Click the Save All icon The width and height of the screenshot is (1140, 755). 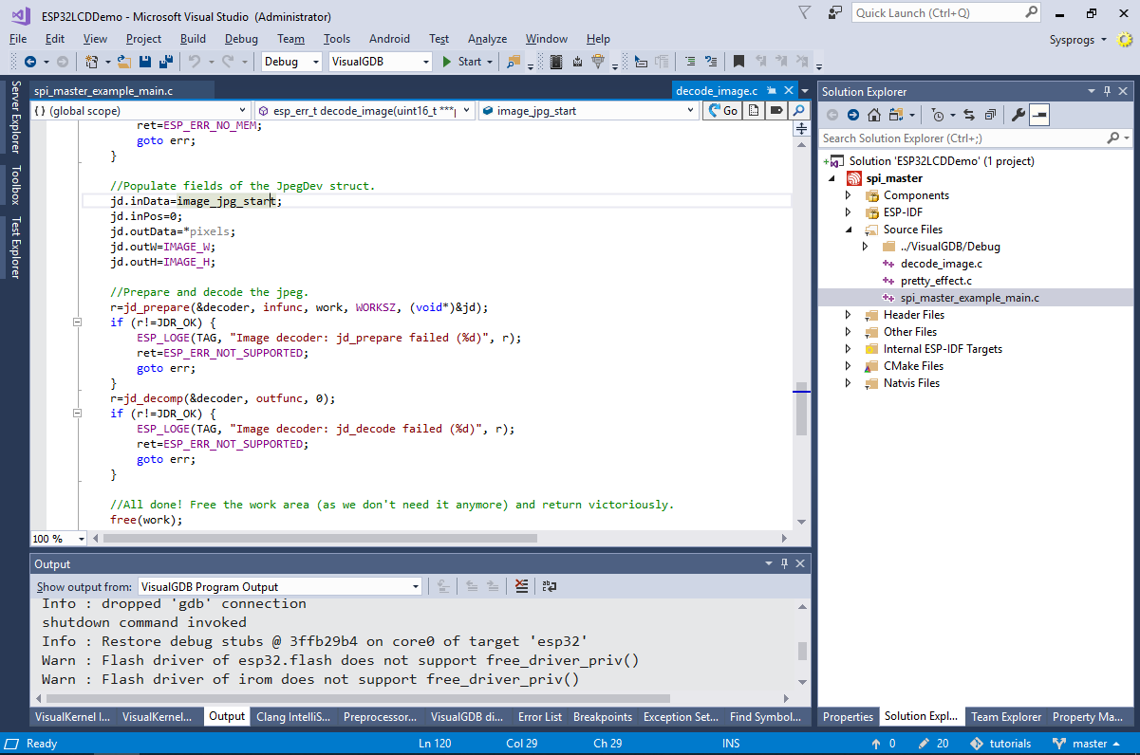coord(165,62)
